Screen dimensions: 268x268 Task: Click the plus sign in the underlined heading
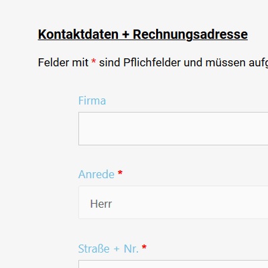click(x=126, y=35)
